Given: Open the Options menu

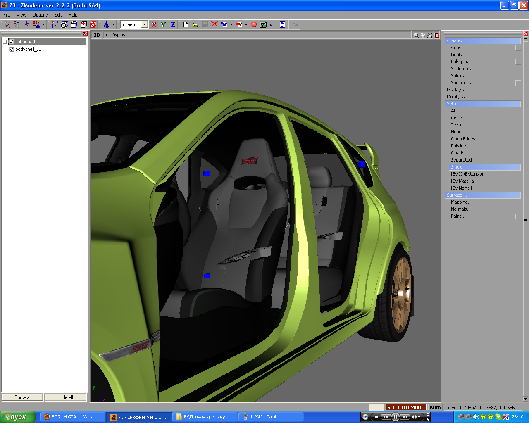Looking at the screenshot, I should tap(40, 15).
